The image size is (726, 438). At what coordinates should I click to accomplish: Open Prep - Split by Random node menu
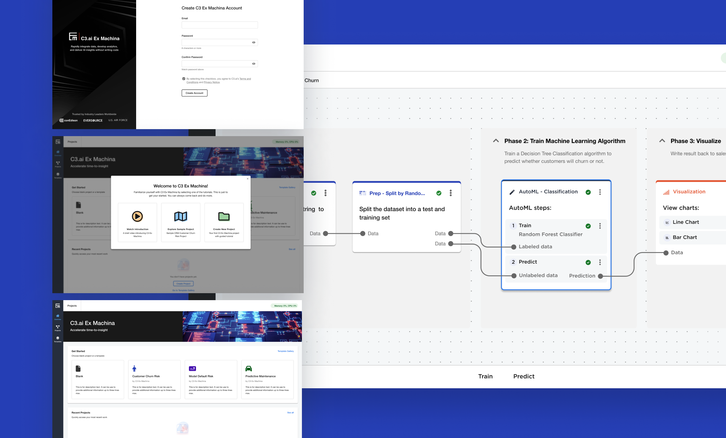451,193
